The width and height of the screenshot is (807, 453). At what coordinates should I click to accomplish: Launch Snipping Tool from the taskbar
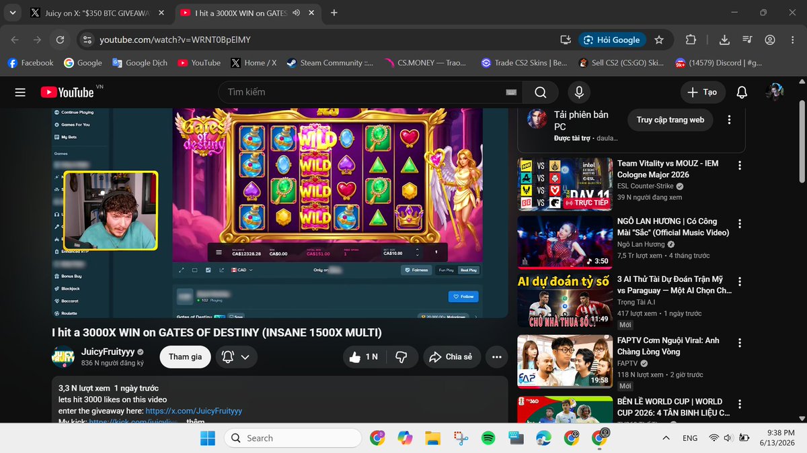coord(461,438)
